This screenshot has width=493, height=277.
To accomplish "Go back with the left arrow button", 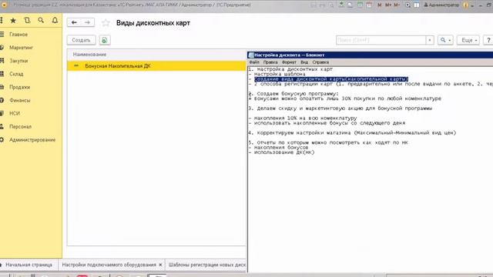I will (x=74, y=22).
